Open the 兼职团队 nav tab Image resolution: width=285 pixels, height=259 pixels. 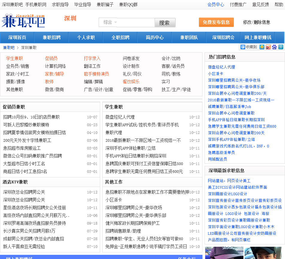pos(189,37)
